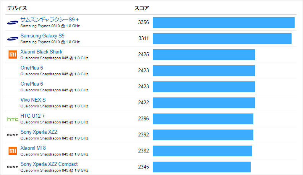Click the 2345 score bar

tap(202, 167)
